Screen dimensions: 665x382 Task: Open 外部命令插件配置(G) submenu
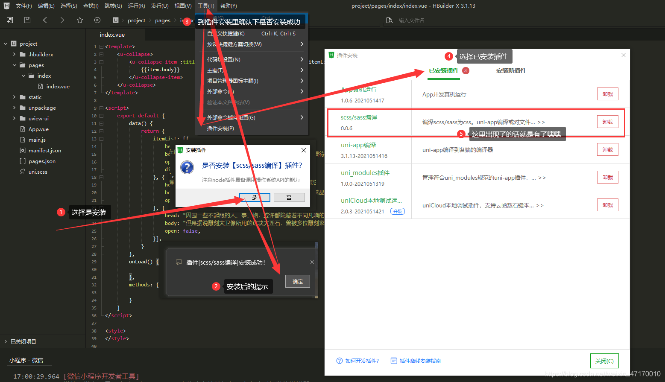click(x=252, y=117)
